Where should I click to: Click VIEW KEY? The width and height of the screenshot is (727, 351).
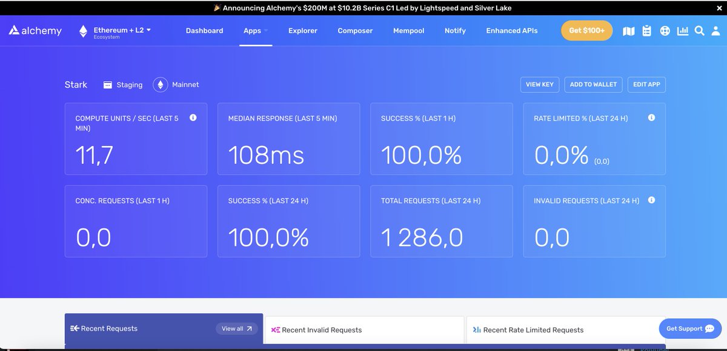[539, 85]
